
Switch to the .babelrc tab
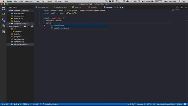(93, 7)
